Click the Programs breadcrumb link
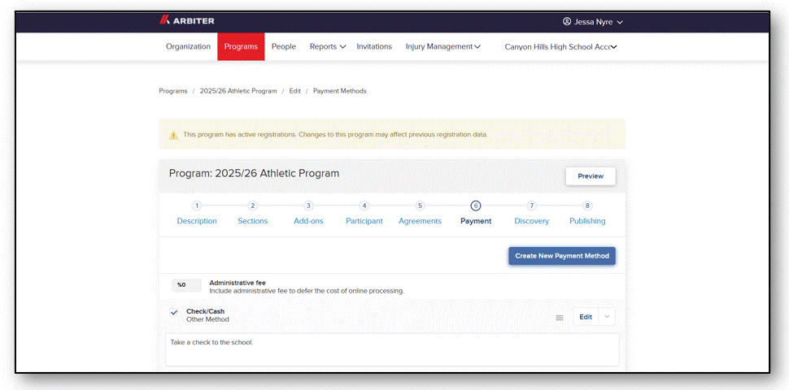The width and height of the screenshot is (789, 390). [173, 91]
